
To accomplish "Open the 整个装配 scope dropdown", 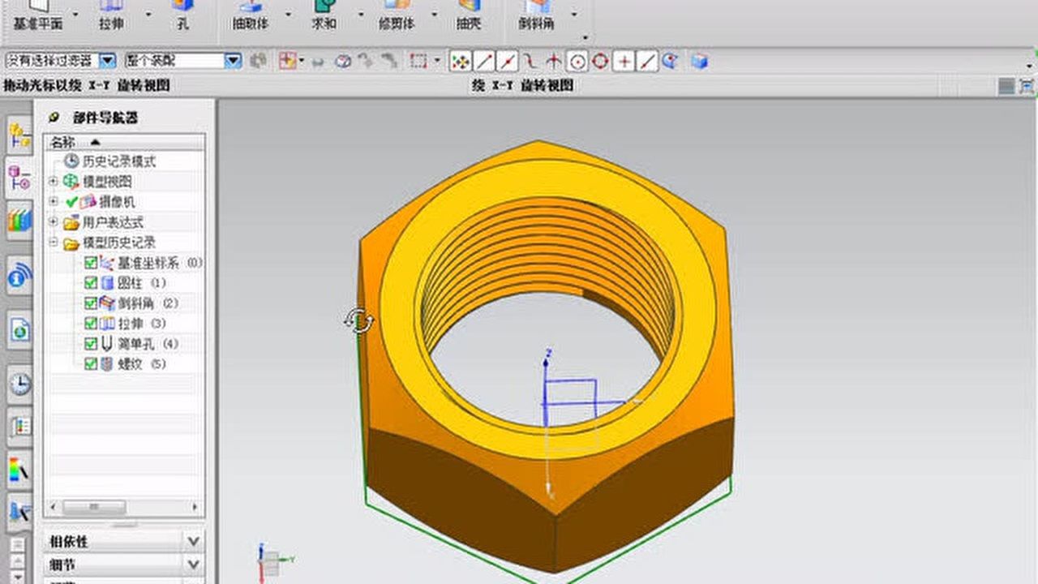I will pyautogui.click(x=234, y=59).
